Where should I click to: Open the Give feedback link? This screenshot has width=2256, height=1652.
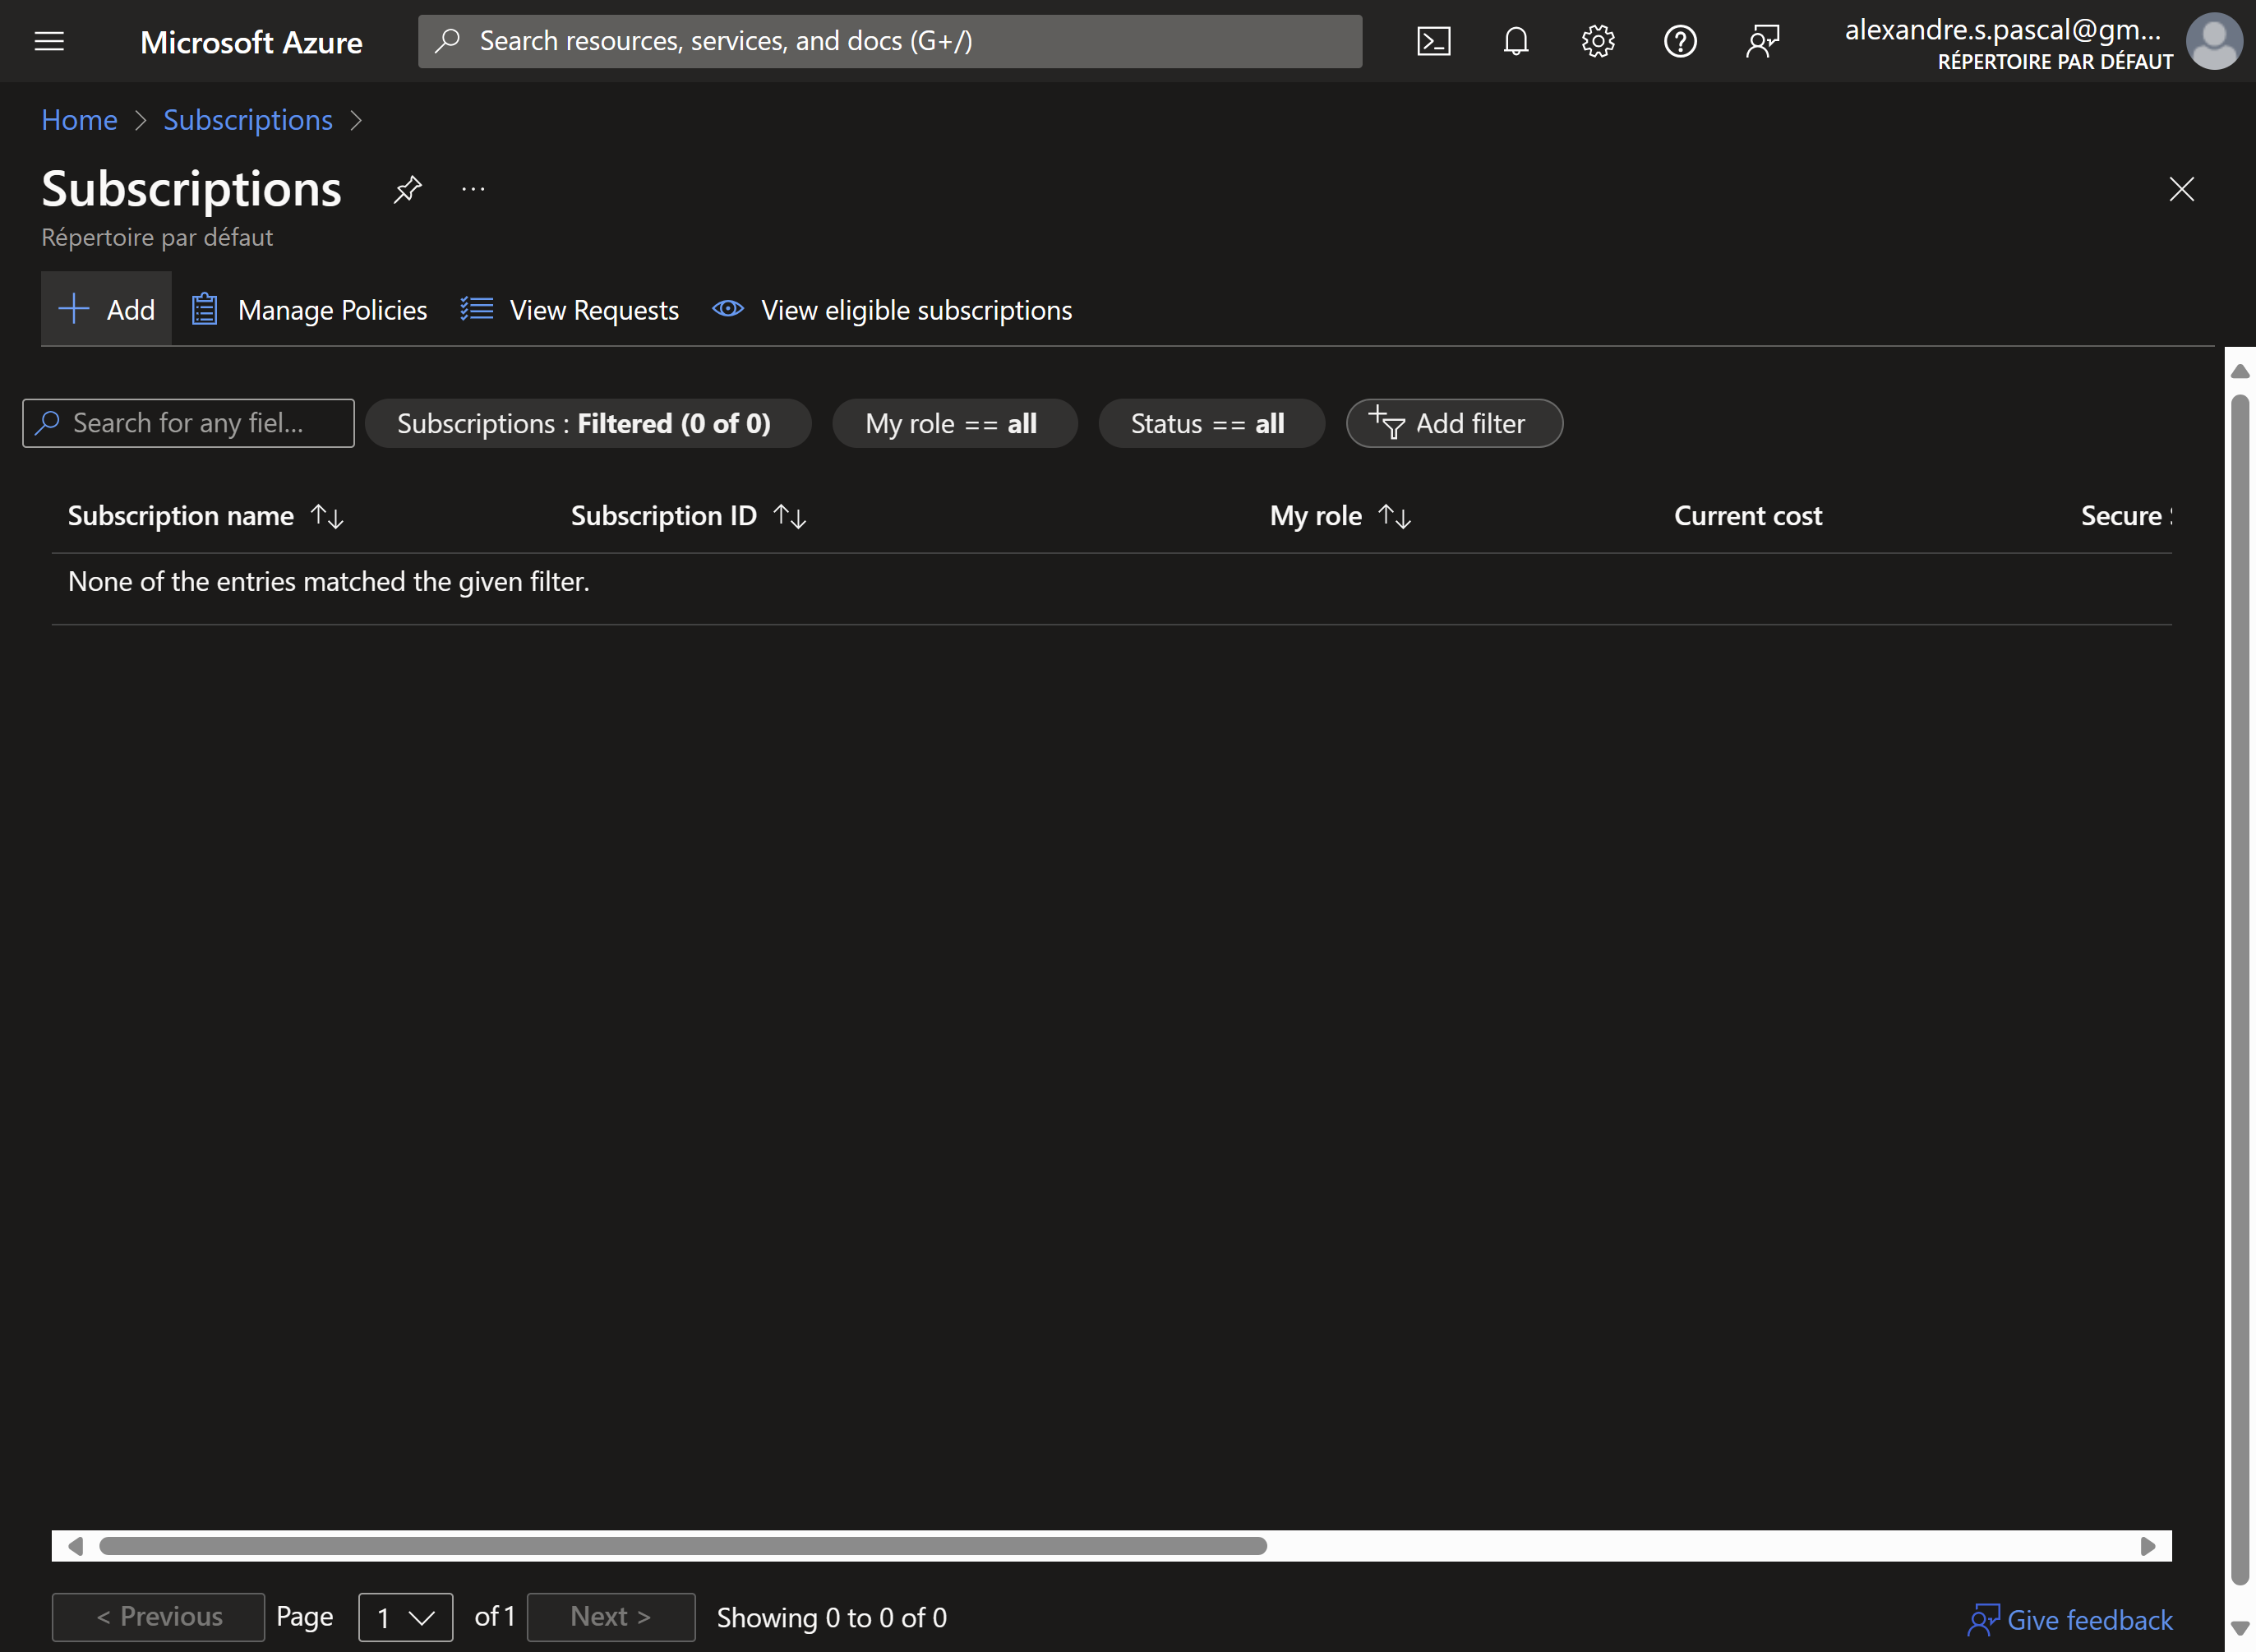pyautogui.click(x=2070, y=1620)
